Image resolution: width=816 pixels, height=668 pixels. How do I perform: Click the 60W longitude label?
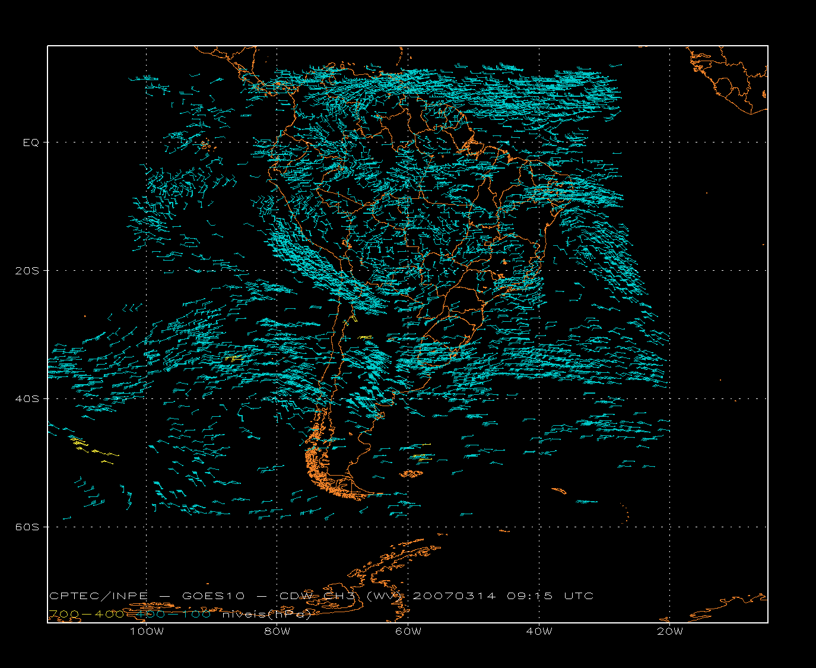tap(408, 632)
